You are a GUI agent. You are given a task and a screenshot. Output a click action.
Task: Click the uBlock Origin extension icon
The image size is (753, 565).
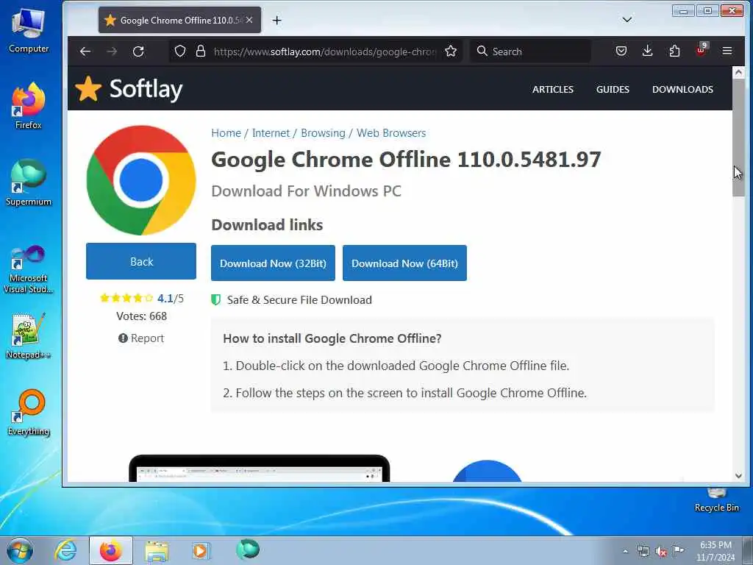point(701,50)
